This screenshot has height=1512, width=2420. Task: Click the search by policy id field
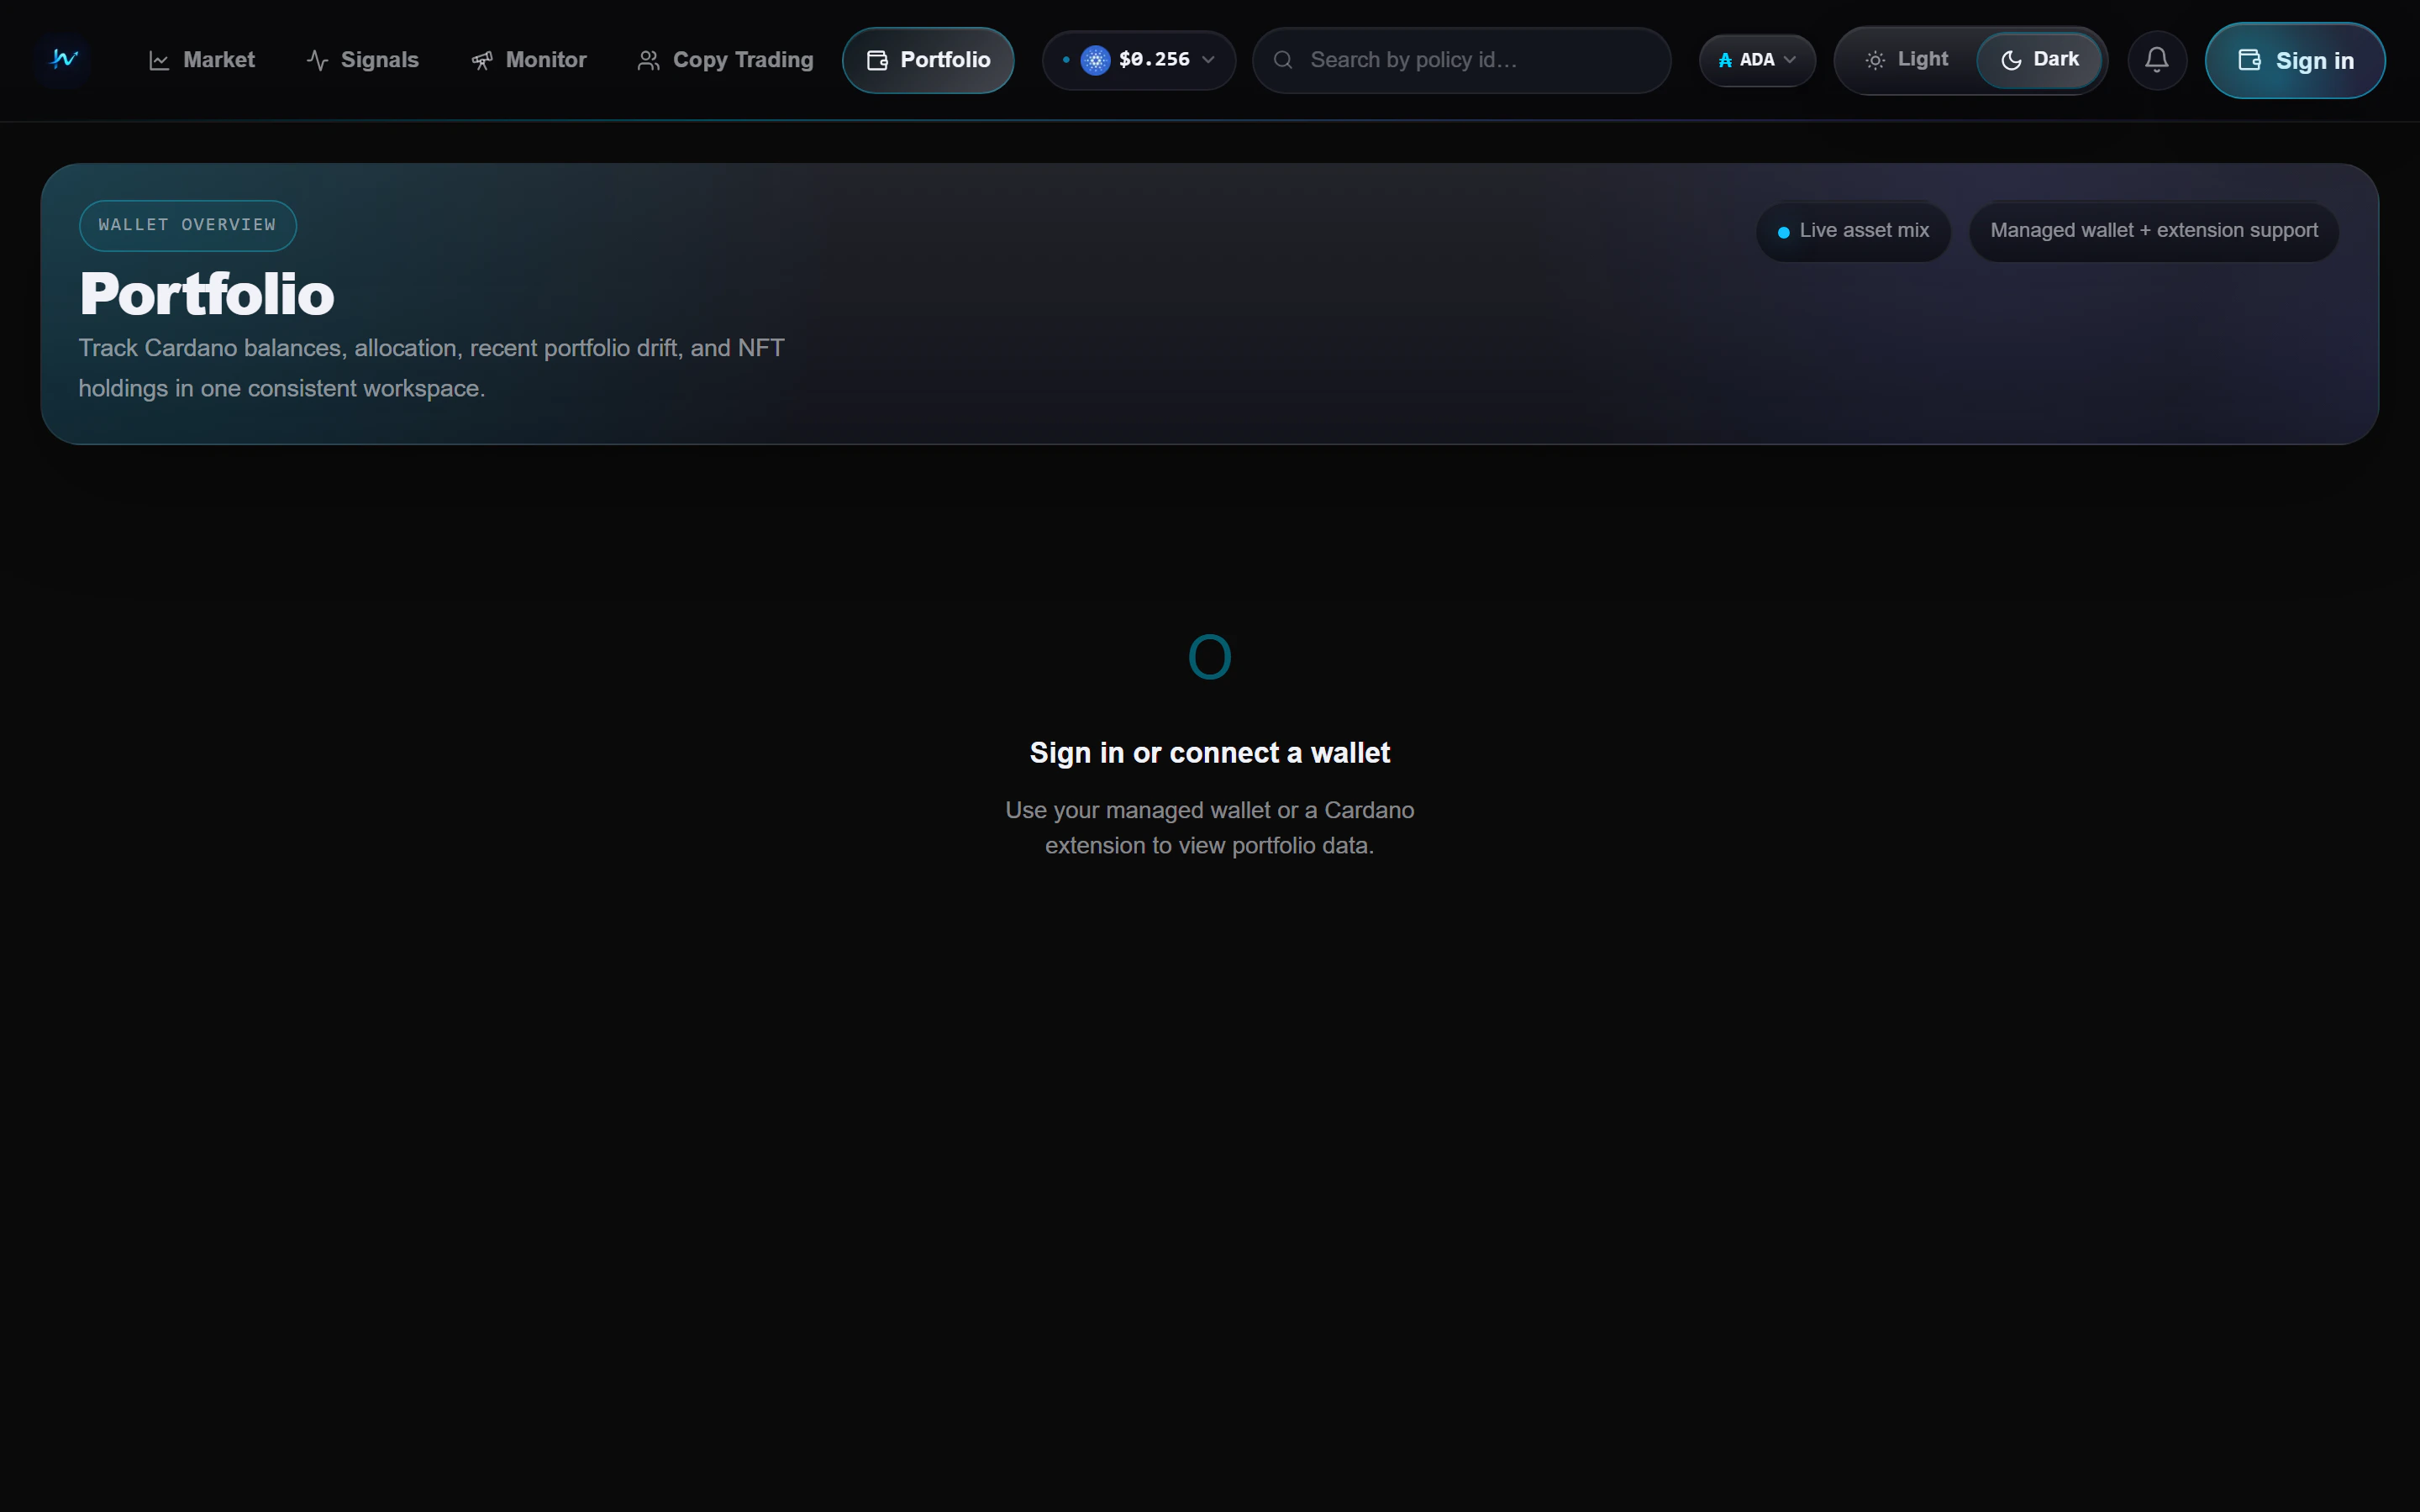[1461, 60]
